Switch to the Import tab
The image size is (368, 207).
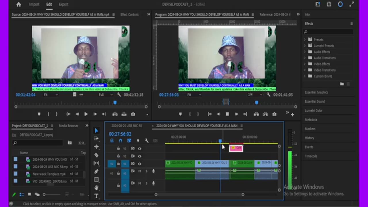34,4
